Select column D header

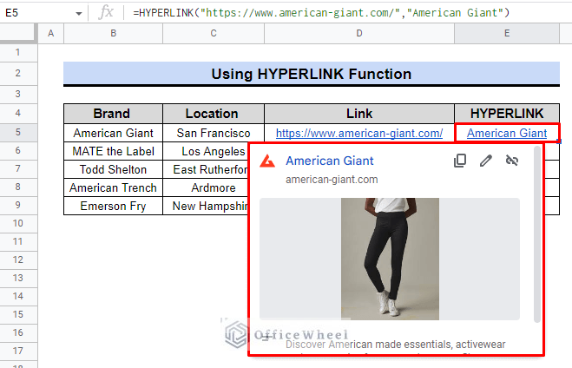359,34
